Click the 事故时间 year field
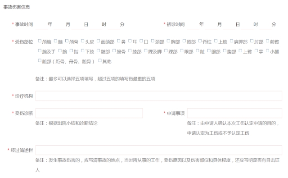This screenshot has width=288, height=178. [x=41, y=25]
